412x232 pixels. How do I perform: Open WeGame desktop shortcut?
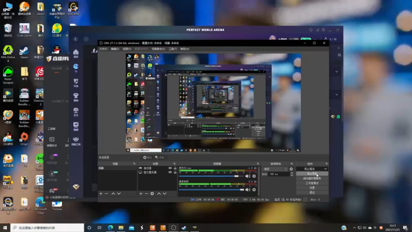pyautogui.click(x=73, y=8)
